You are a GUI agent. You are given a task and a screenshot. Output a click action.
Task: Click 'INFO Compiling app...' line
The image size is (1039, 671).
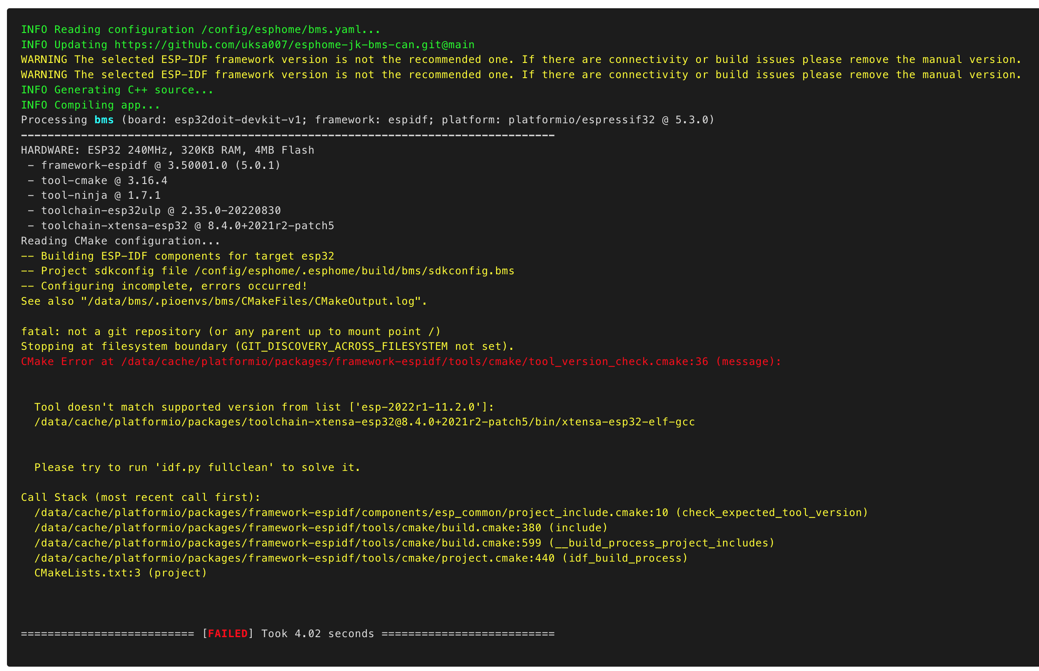tap(91, 105)
